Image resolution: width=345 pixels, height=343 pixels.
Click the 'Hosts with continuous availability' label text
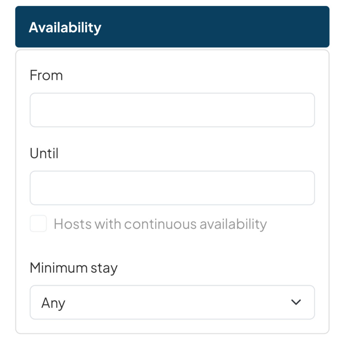(x=160, y=224)
